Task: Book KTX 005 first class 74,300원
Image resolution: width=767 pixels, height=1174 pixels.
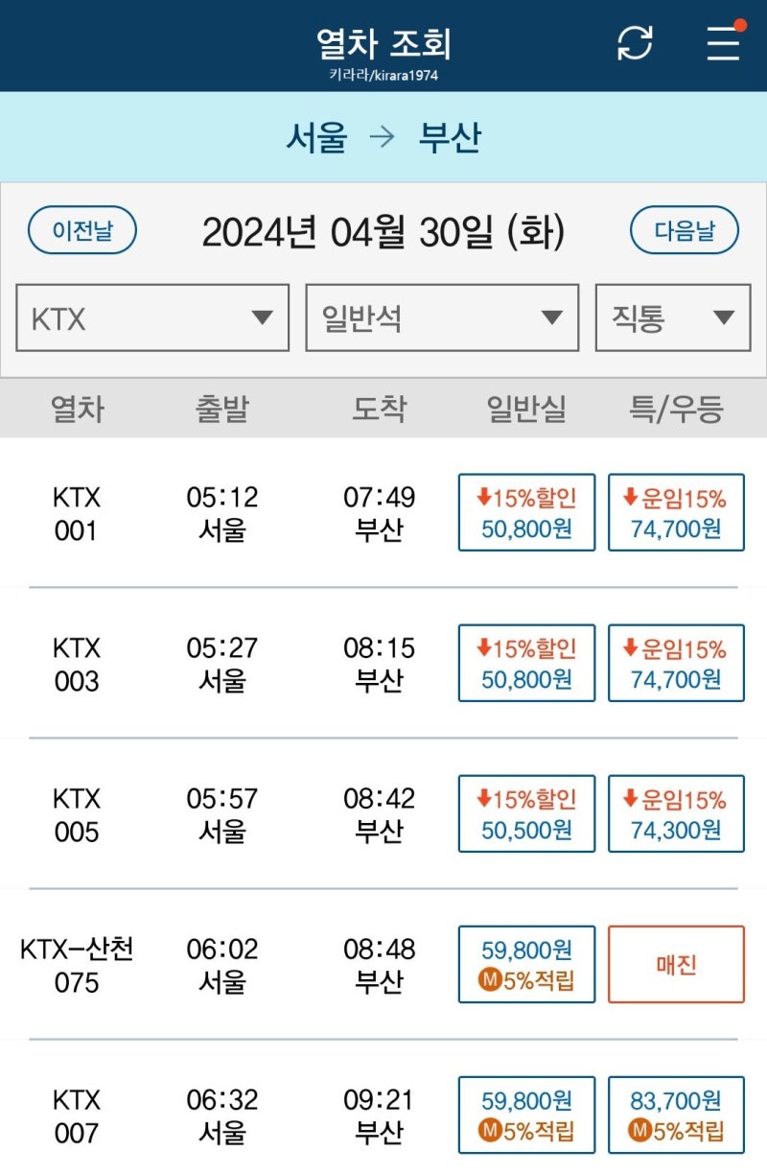Action: coord(676,813)
